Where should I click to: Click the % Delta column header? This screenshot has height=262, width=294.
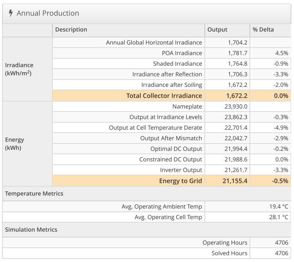click(x=263, y=30)
